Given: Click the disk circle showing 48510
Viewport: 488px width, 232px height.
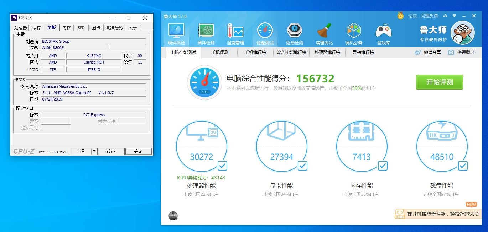Looking at the screenshot, I should tap(442, 146).
